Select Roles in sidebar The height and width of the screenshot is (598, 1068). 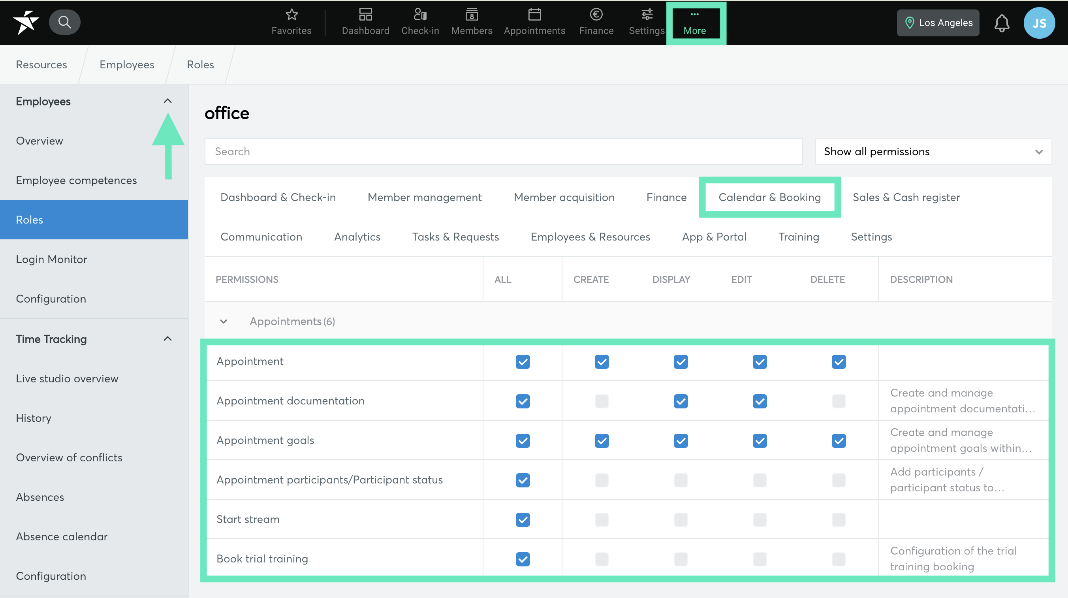click(x=94, y=220)
